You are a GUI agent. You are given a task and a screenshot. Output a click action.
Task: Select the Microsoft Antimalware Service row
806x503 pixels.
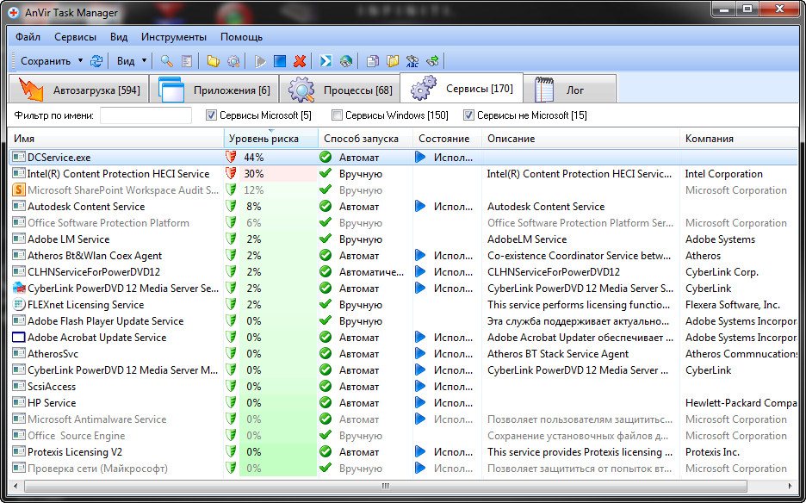pos(404,419)
